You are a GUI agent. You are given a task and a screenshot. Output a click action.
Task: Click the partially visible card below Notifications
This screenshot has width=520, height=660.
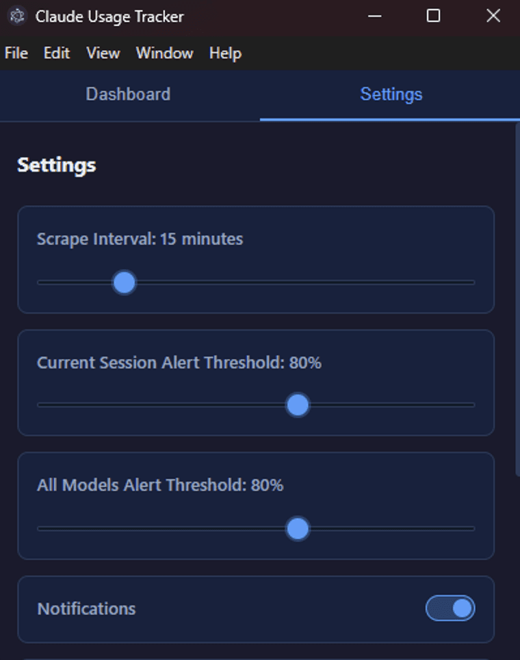[x=255, y=655]
